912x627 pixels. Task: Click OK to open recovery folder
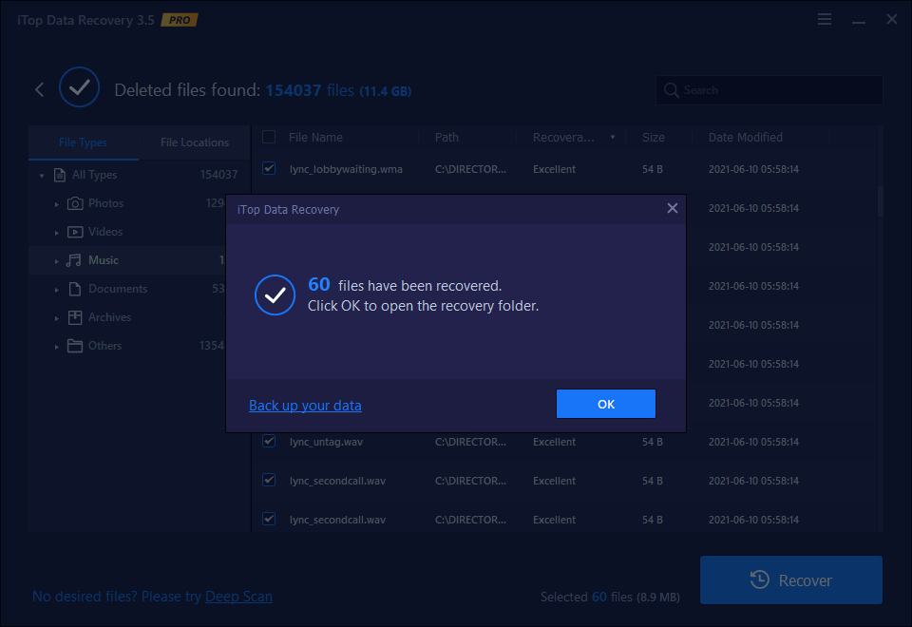click(x=605, y=404)
